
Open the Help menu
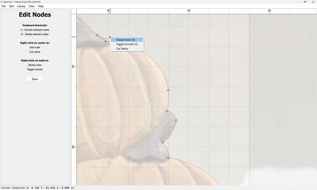pyautogui.click(x=41, y=6)
